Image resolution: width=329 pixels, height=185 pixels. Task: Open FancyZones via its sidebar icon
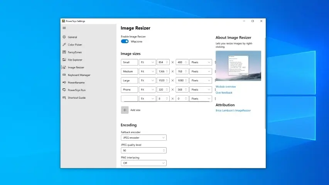click(64, 52)
